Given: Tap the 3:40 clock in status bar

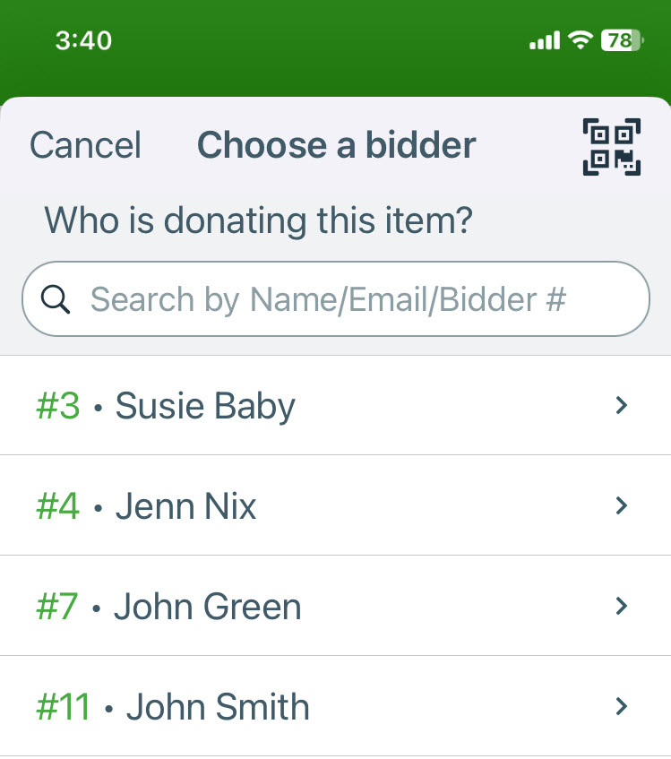Looking at the screenshot, I should click(83, 40).
